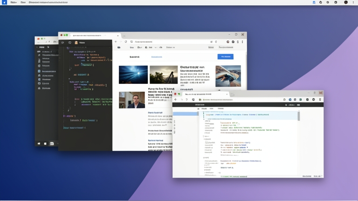Viewport: 358px width, 201px height.
Task: Click the Windows start icon in rear window taskbar
Action: (x=39, y=144)
